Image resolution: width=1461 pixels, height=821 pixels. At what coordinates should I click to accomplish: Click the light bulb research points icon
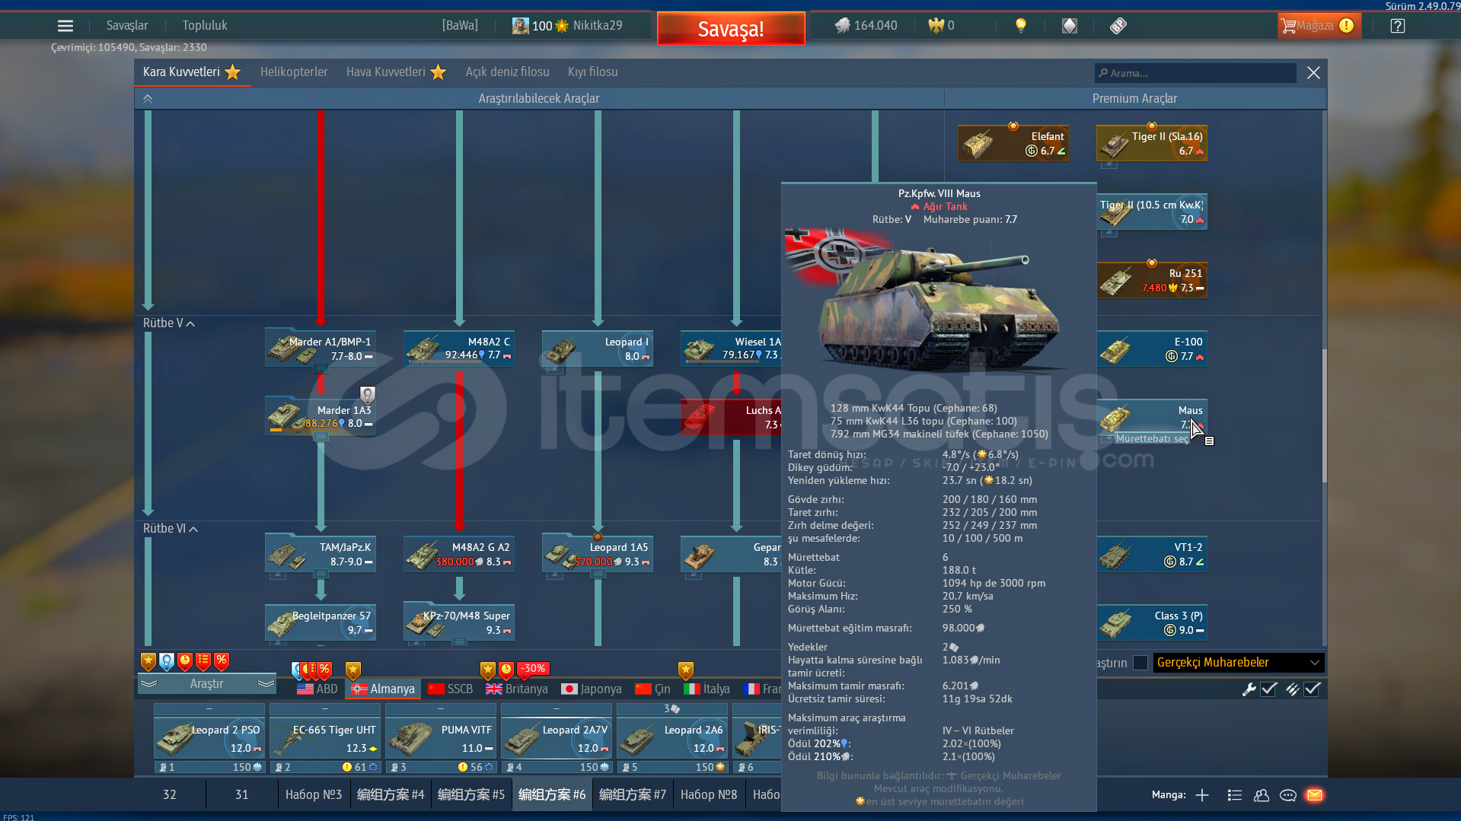tap(1021, 26)
